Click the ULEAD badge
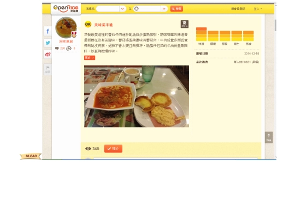 pyautogui.click(x=31, y=156)
